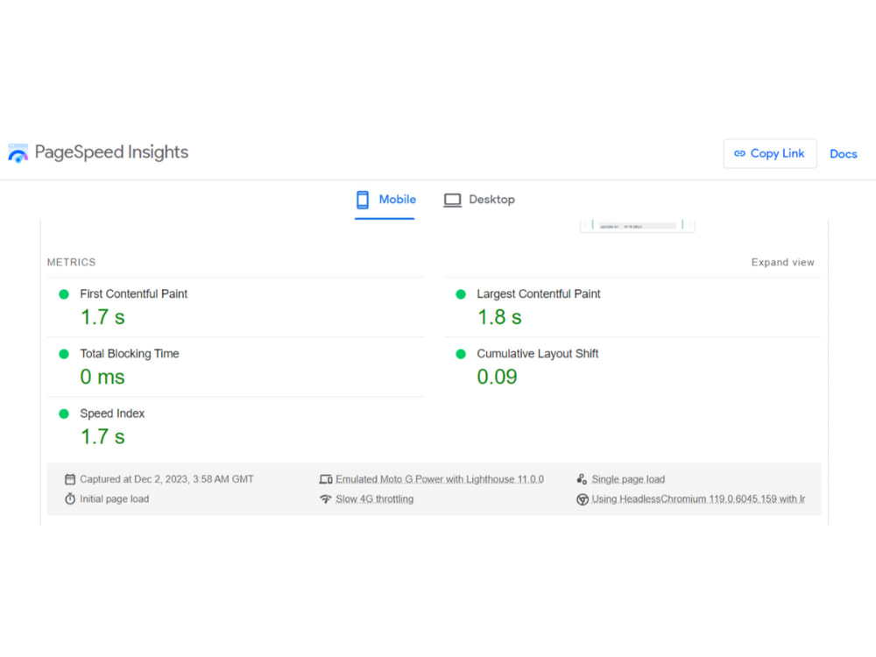
Task: Click the network icon beside Slow 4G throttling
Action: [326, 498]
